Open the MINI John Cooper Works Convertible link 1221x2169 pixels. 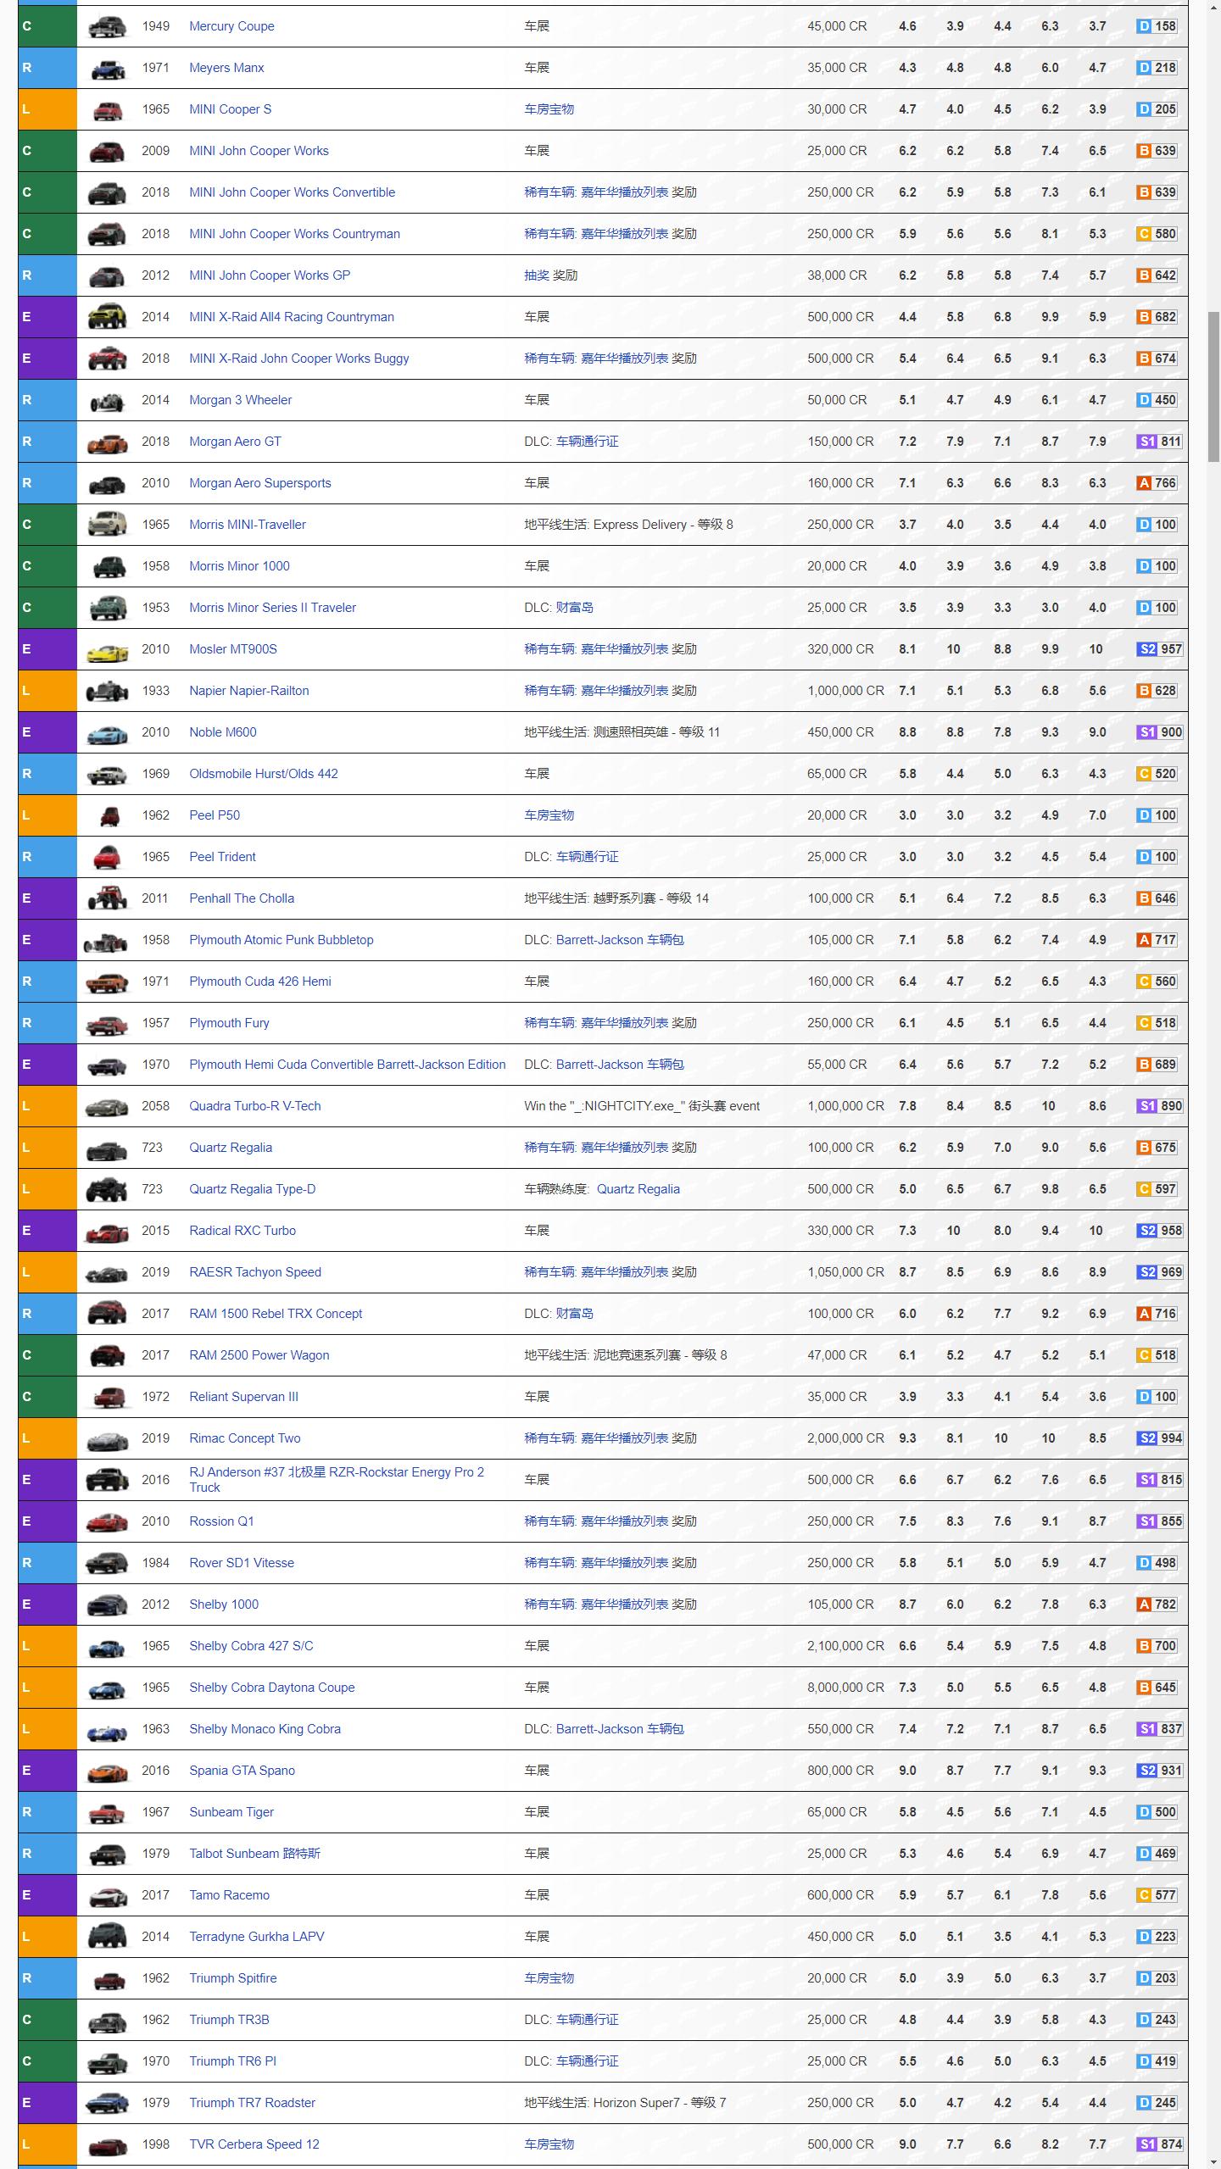(x=292, y=192)
